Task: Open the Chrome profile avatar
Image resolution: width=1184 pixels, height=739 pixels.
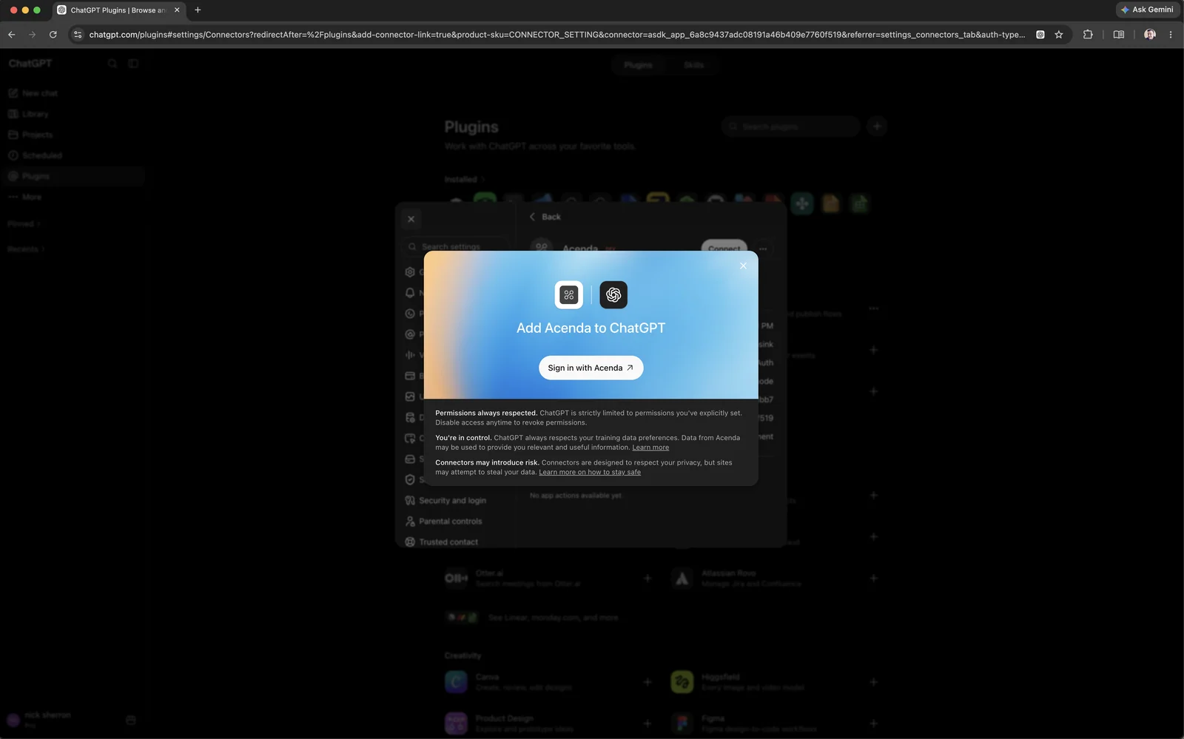Action: pos(1150,34)
